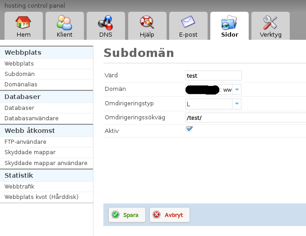This screenshot has width=306, height=236.
Task: Go to Databasanvändare in sidebar
Action: (31, 118)
